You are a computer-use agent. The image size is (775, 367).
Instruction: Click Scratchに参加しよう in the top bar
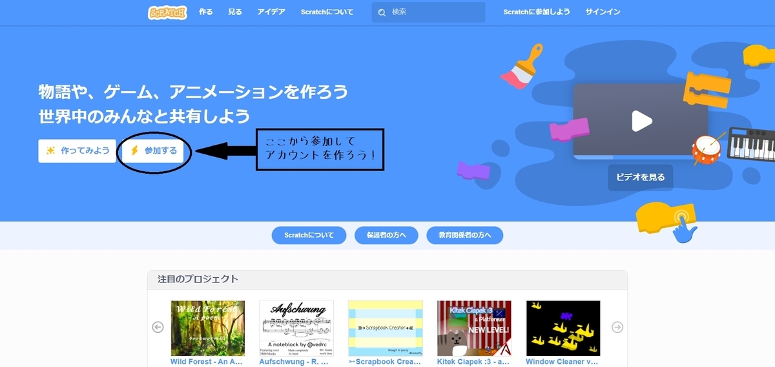point(537,12)
